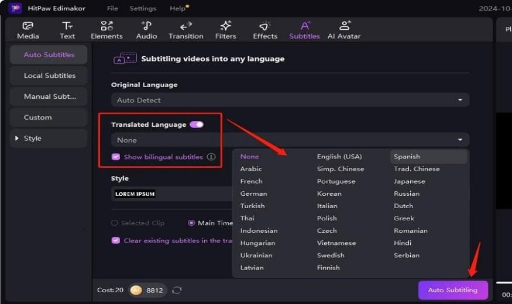Choose Dutch as translated language

pyautogui.click(x=403, y=206)
